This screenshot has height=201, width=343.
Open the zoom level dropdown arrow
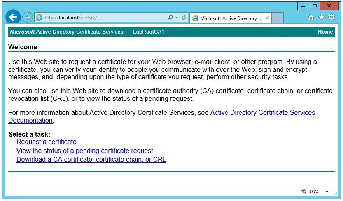point(327,192)
